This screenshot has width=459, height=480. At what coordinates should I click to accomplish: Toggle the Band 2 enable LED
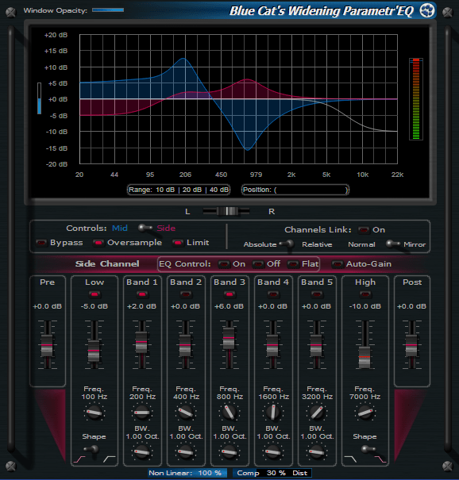click(x=186, y=294)
